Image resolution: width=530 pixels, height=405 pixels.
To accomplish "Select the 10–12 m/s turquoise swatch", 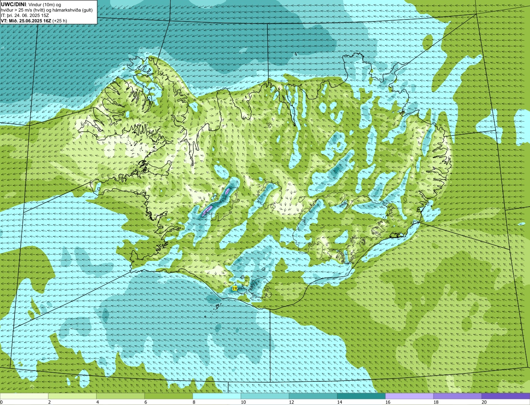I will [x=265, y=396].
